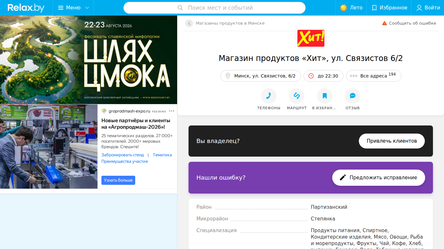Open the Меню dropdown
Viewport: 444px width, 249px height.
(x=73, y=8)
